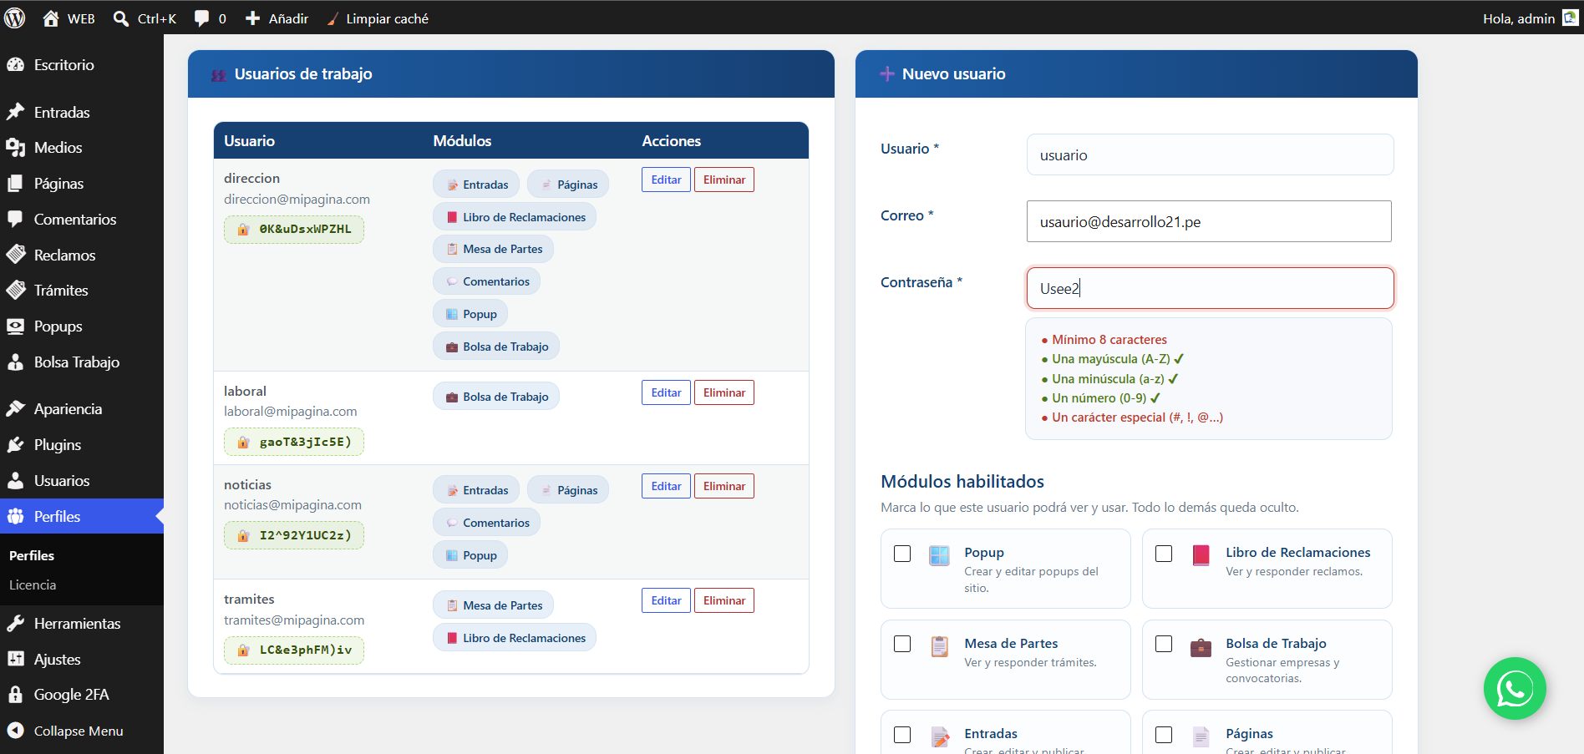The width and height of the screenshot is (1584, 754).
Task: Delete the direccion user
Action: click(x=724, y=180)
